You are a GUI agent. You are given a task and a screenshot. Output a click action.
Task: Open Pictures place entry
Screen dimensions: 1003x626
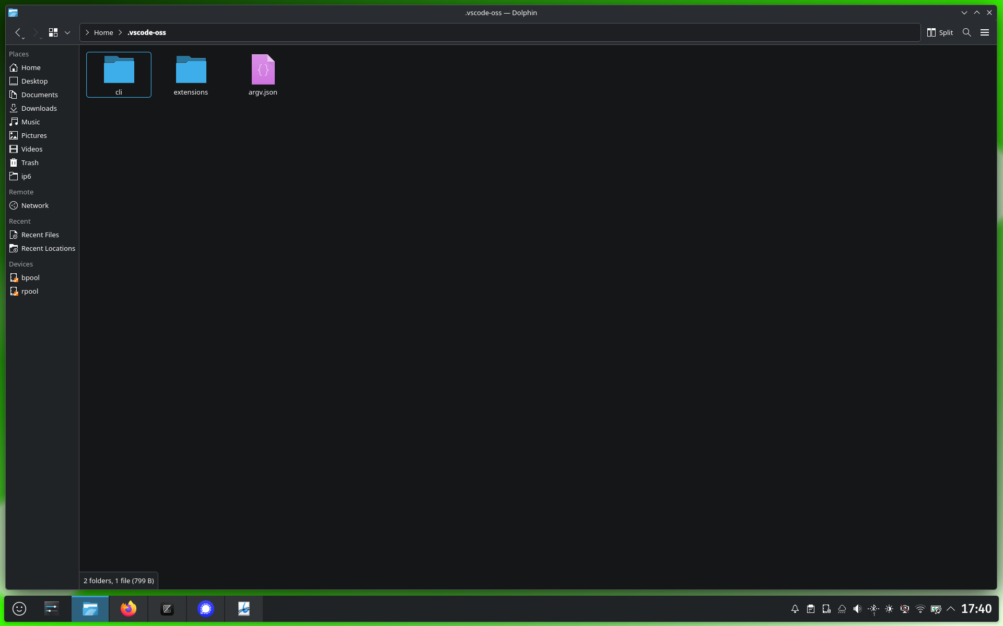click(34, 135)
